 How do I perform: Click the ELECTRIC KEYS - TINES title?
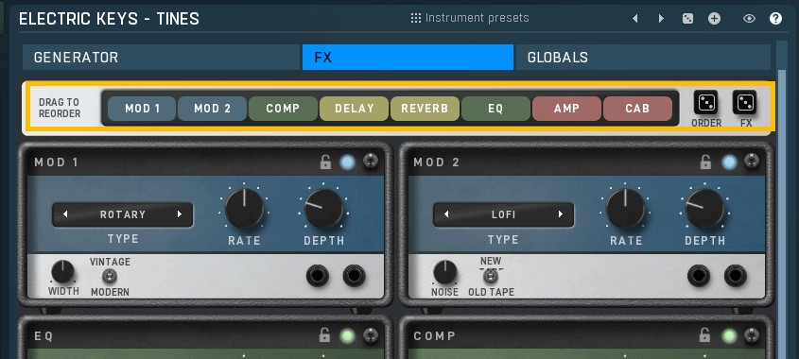(109, 19)
